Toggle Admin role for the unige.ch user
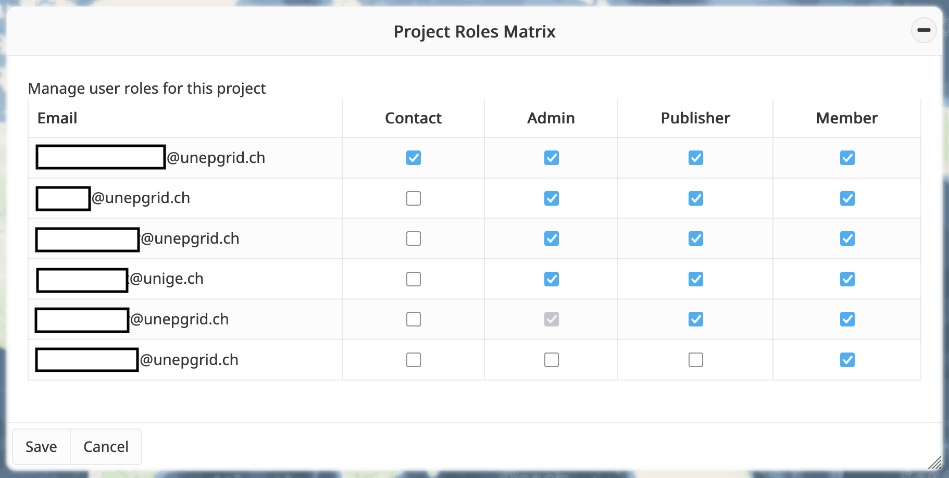This screenshot has width=949, height=478. [551, 279]
